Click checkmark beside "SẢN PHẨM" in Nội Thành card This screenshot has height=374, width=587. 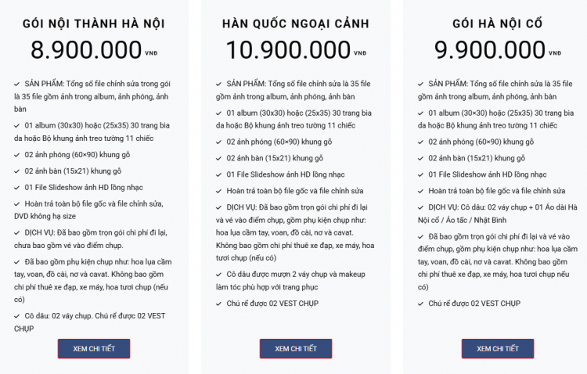16,84
